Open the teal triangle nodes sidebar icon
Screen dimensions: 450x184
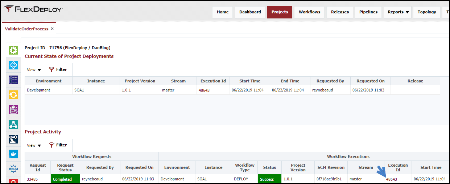[x=13, y=124]
